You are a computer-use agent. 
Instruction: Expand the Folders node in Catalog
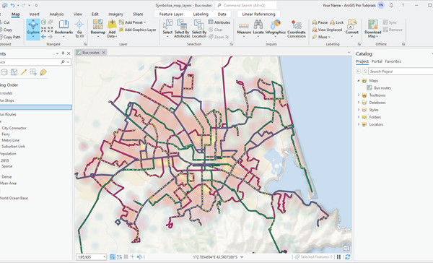click(359, 117)
